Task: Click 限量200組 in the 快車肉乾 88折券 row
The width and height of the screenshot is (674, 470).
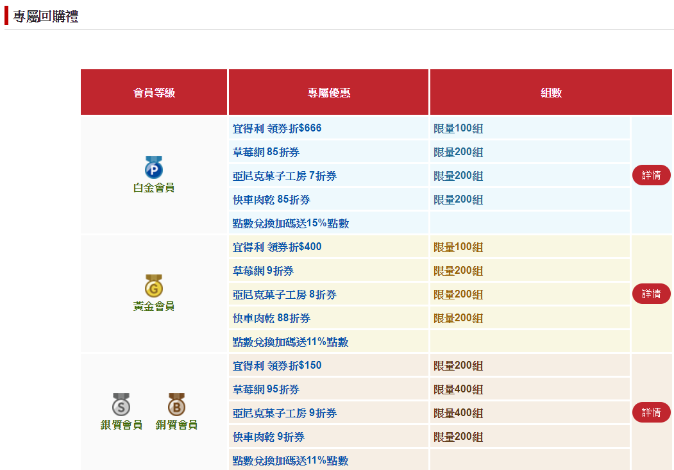Action: (x=459, y=318)
